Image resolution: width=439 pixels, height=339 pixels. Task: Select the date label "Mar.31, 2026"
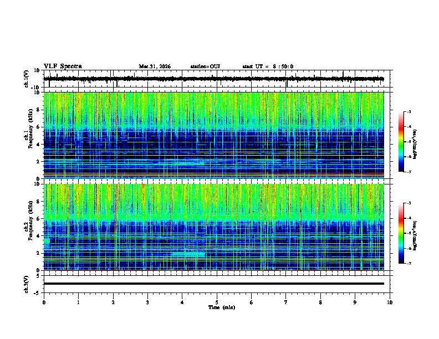pyautogui.click(x=155, y=66)
